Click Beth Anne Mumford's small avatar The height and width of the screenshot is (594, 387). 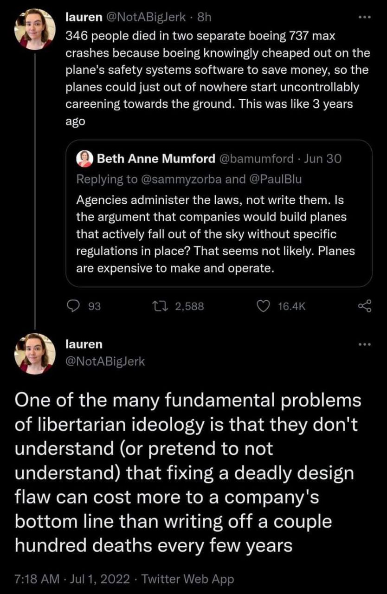point(86,159)
